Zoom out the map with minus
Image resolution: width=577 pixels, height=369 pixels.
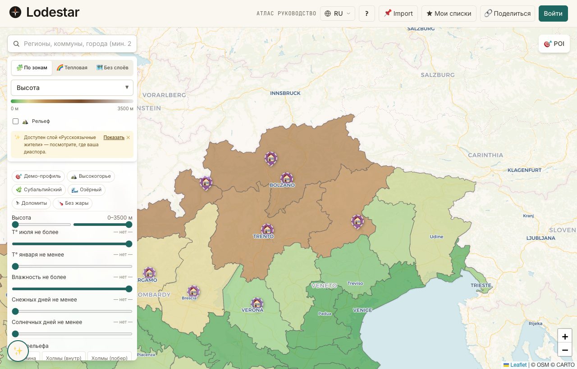pyautogui.click(x=565, y=350)
